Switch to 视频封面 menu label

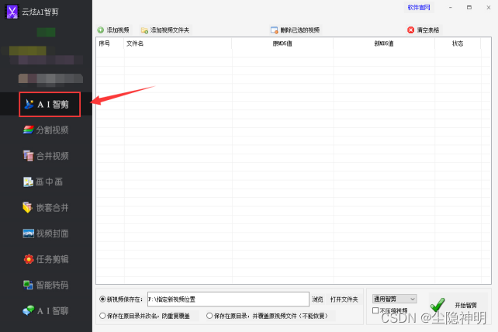[x=53, y=233]
